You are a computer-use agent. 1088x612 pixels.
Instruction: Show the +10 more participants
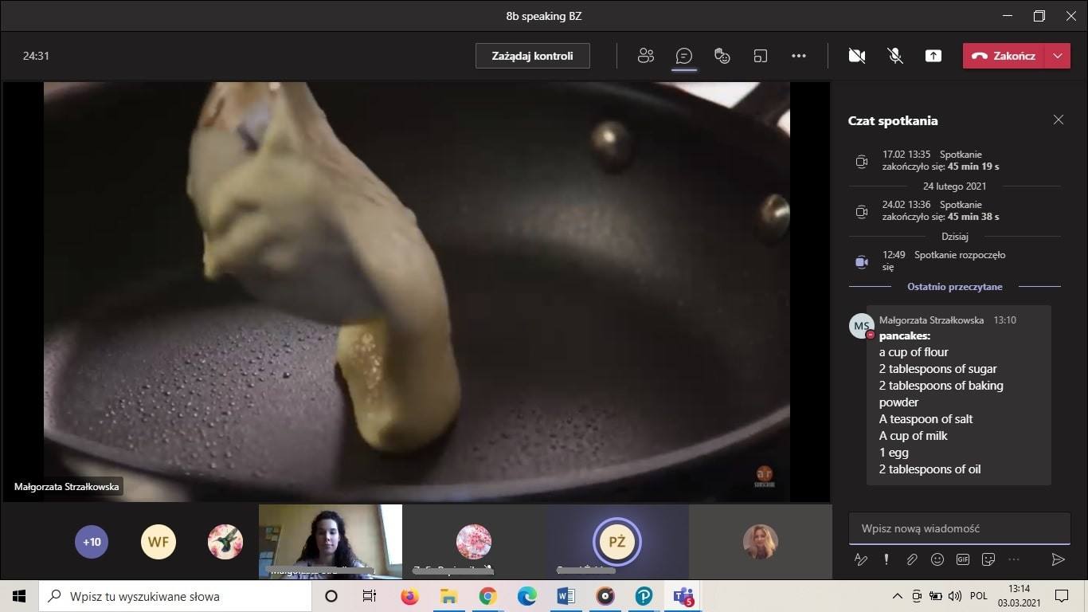click(x=92, y=542)
